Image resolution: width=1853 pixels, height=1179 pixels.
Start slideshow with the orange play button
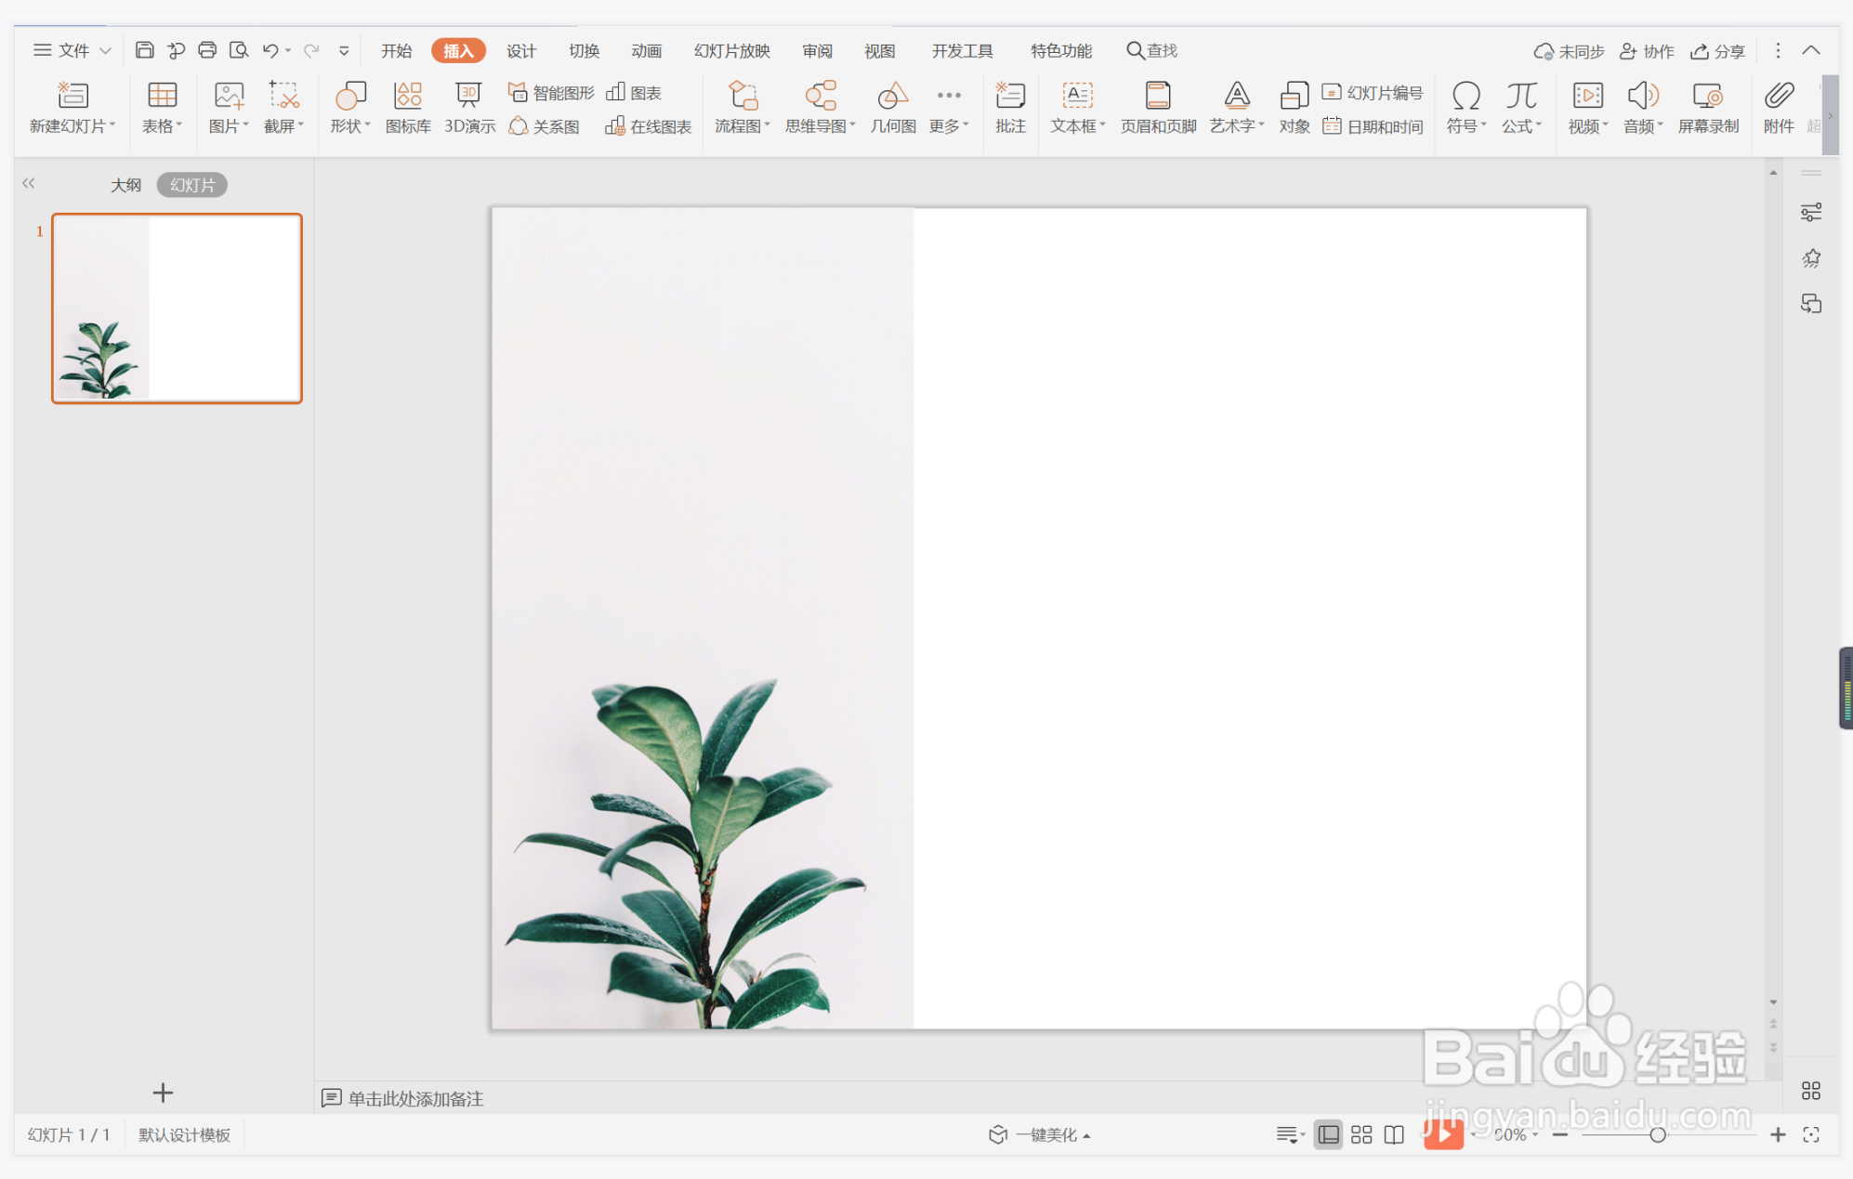click(1443, 1134)
